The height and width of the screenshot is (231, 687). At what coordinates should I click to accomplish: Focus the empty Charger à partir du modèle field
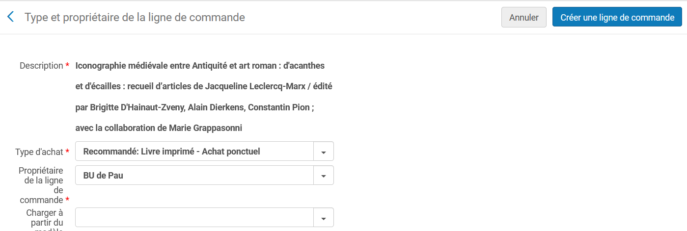click(x=194, y=218)
